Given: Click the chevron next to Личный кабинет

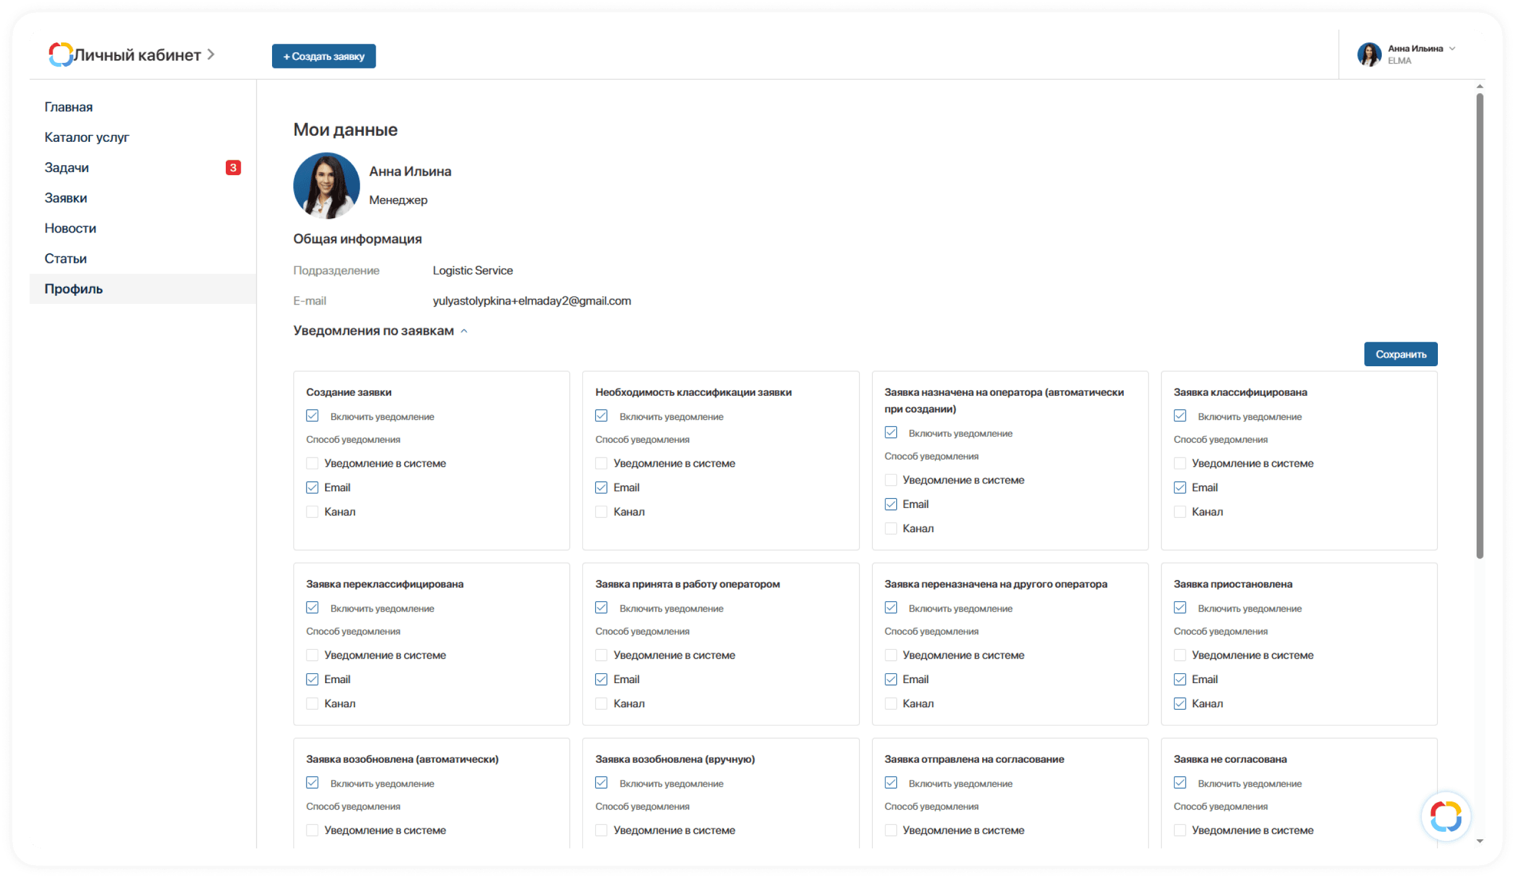Looking at the screenshot, I should 211,55.
